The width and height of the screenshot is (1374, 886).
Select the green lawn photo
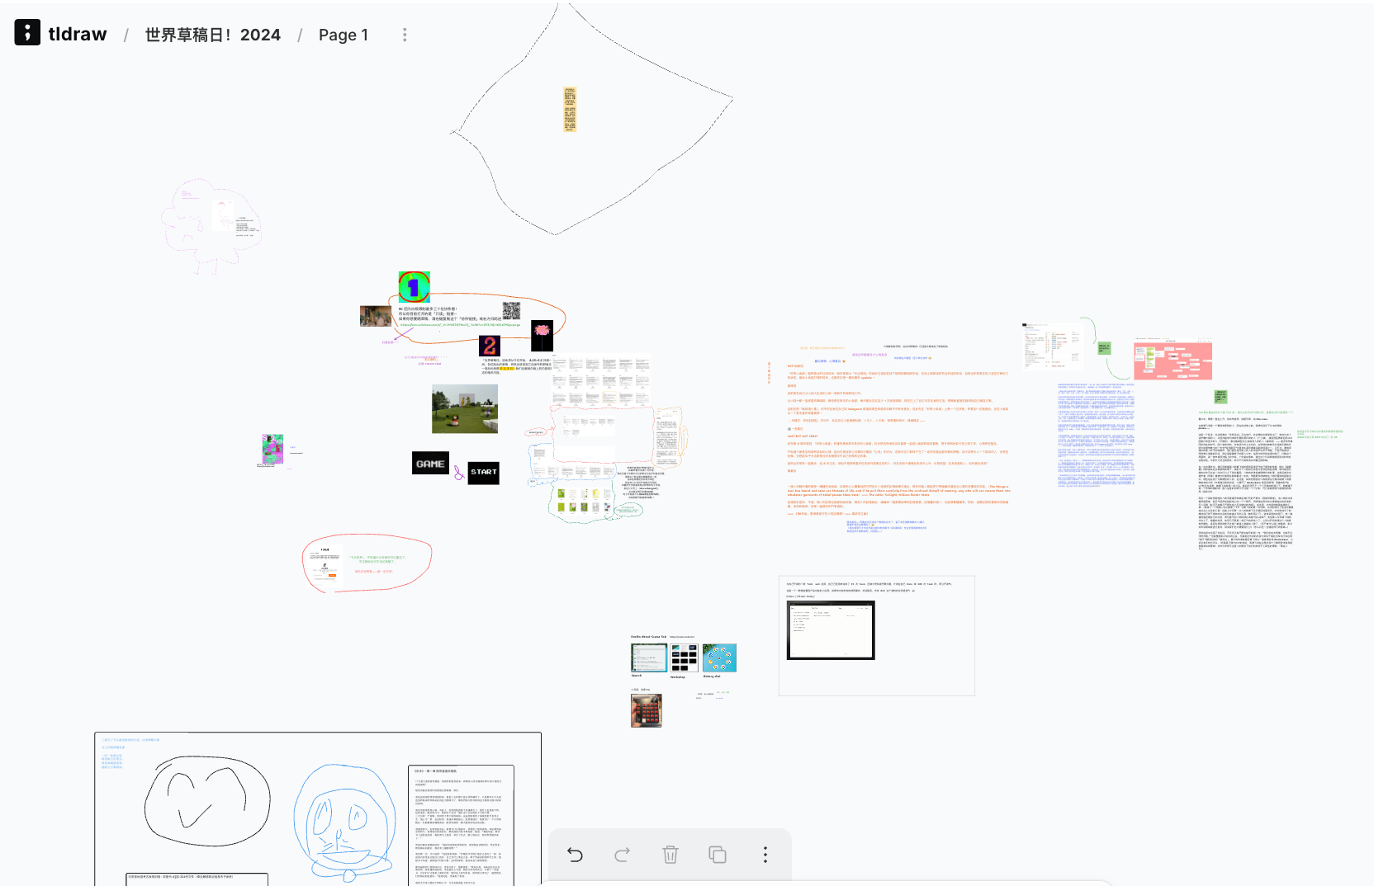coord(465,409)
